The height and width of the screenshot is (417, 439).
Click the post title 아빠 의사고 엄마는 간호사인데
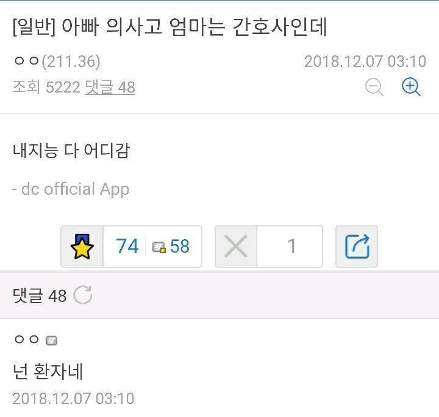click(x=194, y=27)
